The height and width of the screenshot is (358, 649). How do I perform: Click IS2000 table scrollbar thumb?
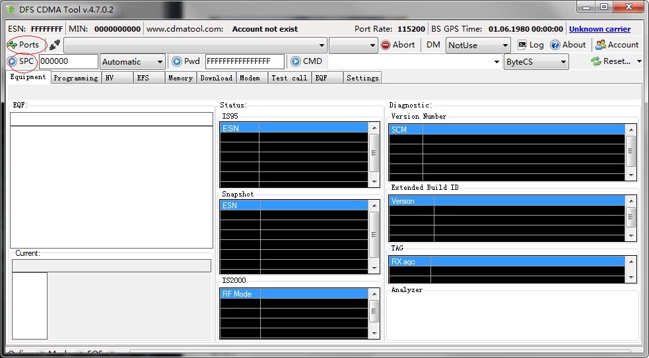pos(374,311)
